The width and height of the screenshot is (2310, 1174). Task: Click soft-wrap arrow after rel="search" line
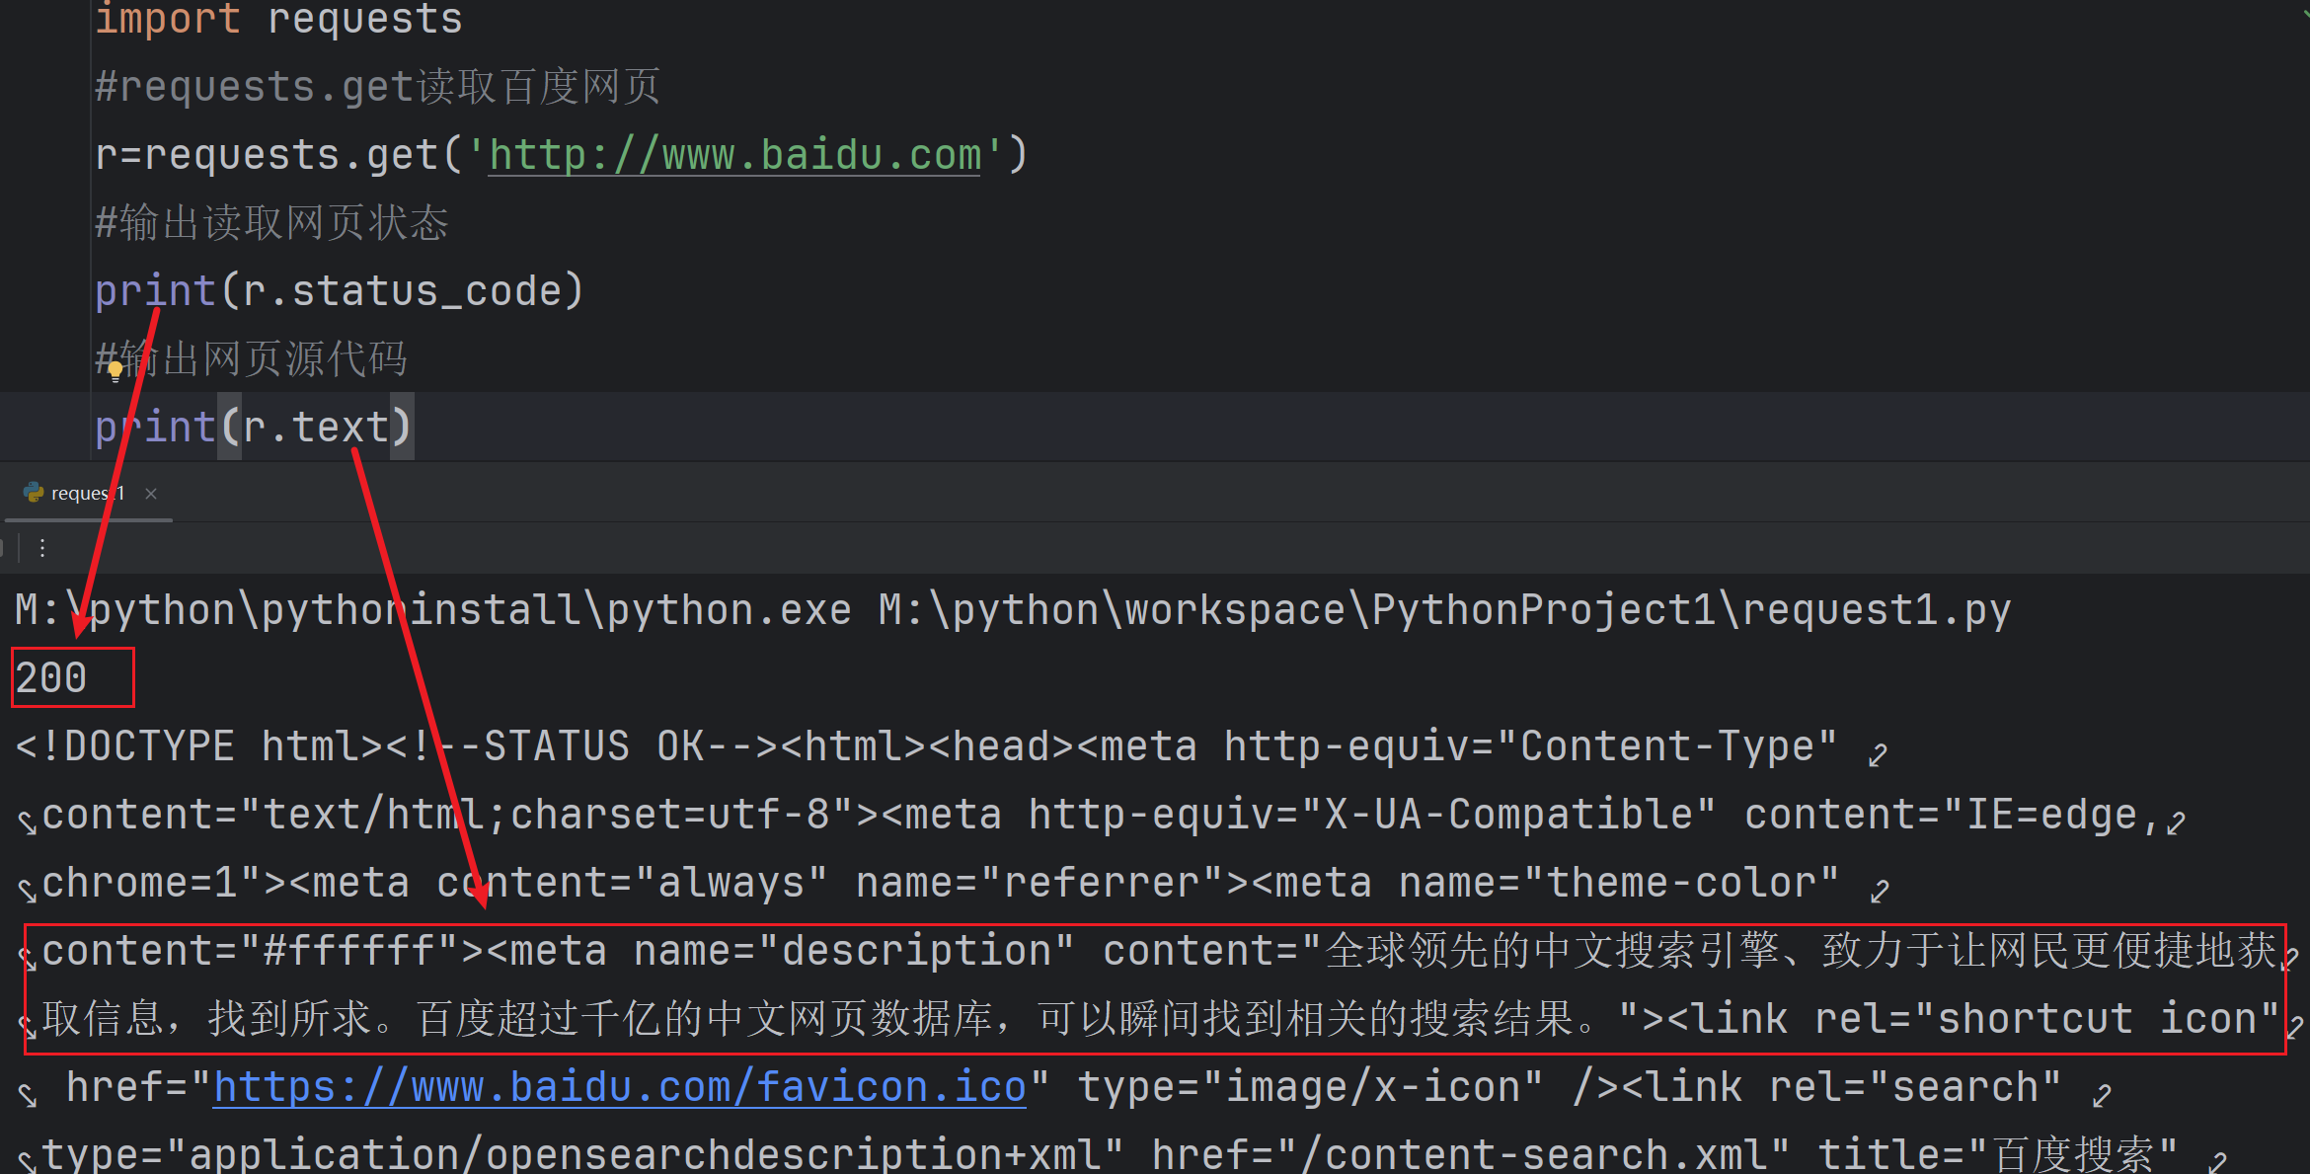tap(2102, 1094)
